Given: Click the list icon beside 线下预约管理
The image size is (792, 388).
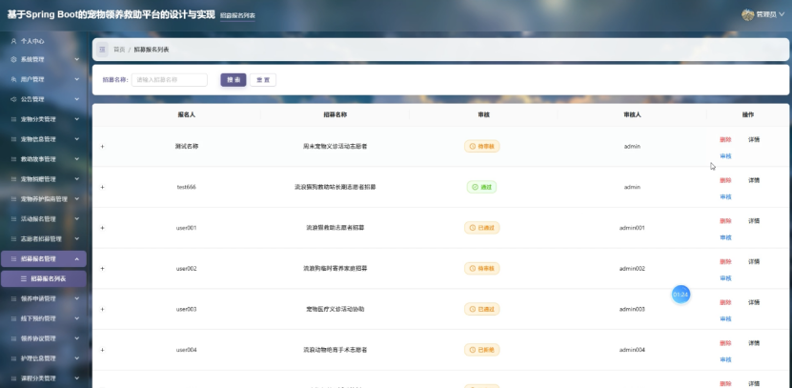Looking at the screenshot, I should [13, 318].
